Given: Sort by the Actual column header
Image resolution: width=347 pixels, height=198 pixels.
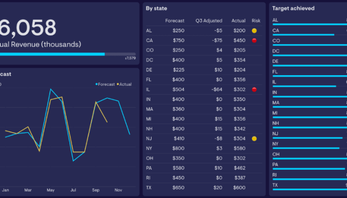Looking at the screenshot, I should (238, 21).
